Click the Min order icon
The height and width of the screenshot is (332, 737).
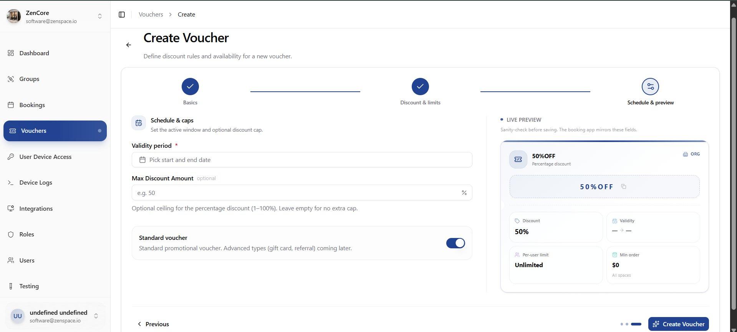614,255
